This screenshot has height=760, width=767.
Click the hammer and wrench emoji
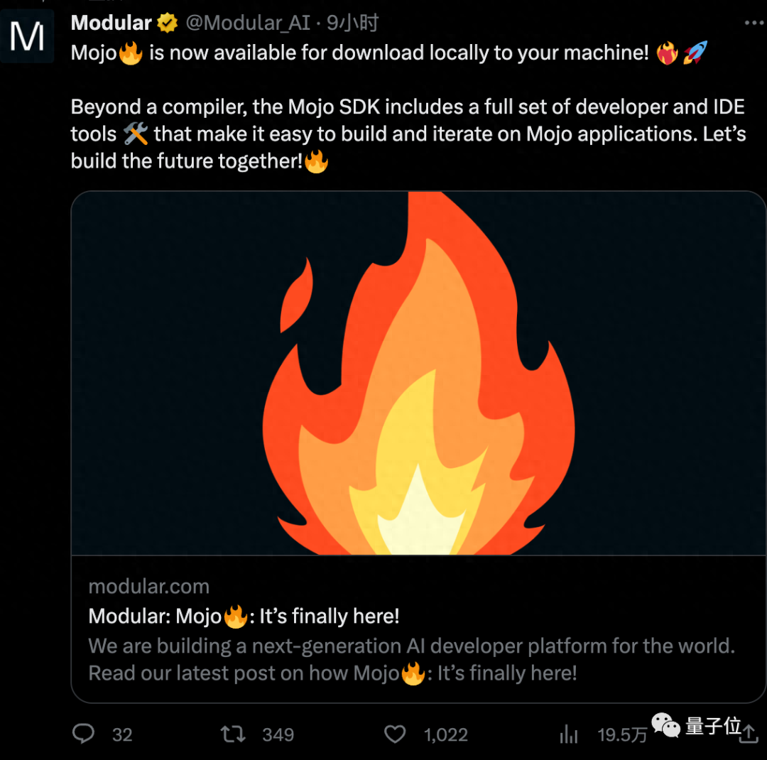pos(135,134)
